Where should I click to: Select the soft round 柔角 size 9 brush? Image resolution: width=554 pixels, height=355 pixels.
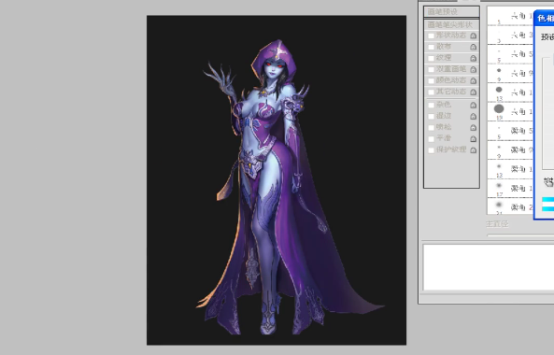coord(510,149)
